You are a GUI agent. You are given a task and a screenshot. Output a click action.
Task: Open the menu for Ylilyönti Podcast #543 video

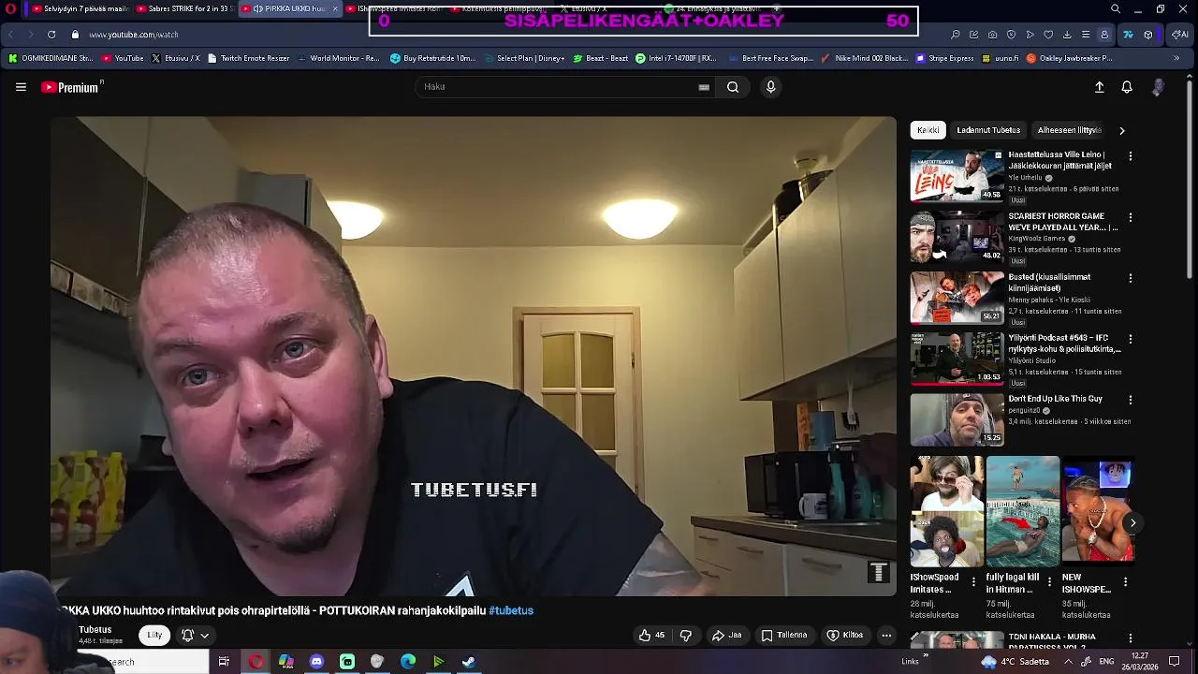point(1131,339)
